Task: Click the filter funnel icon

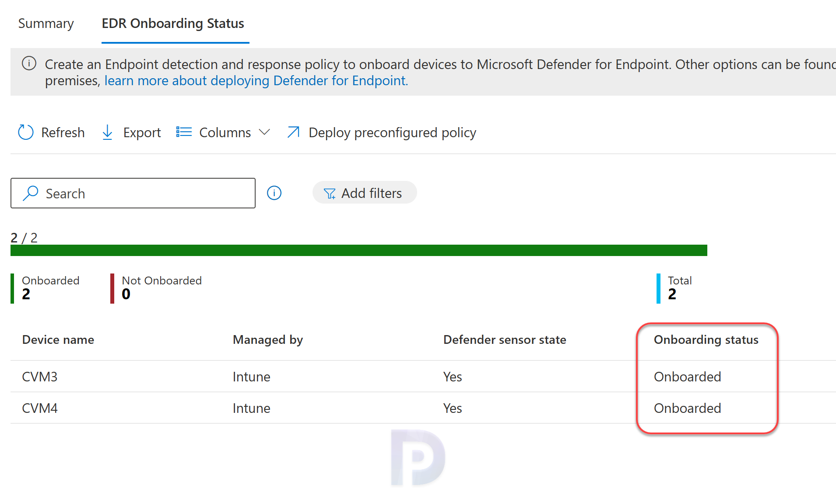Action: (x=330, y=194)
